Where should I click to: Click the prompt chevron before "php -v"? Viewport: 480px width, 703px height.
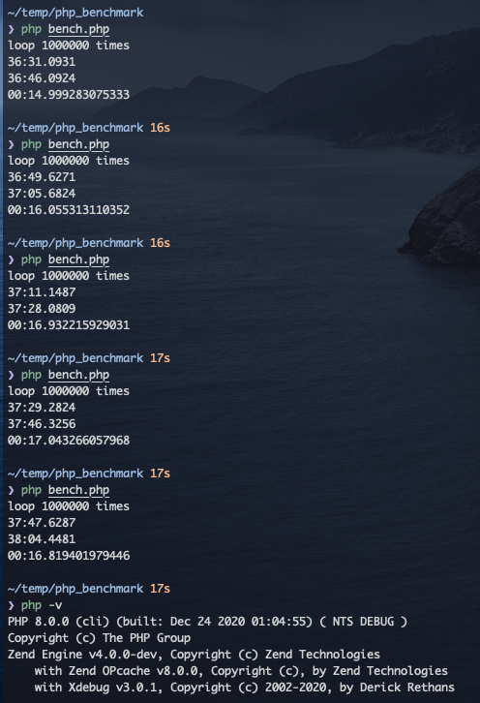pos(12,605)
